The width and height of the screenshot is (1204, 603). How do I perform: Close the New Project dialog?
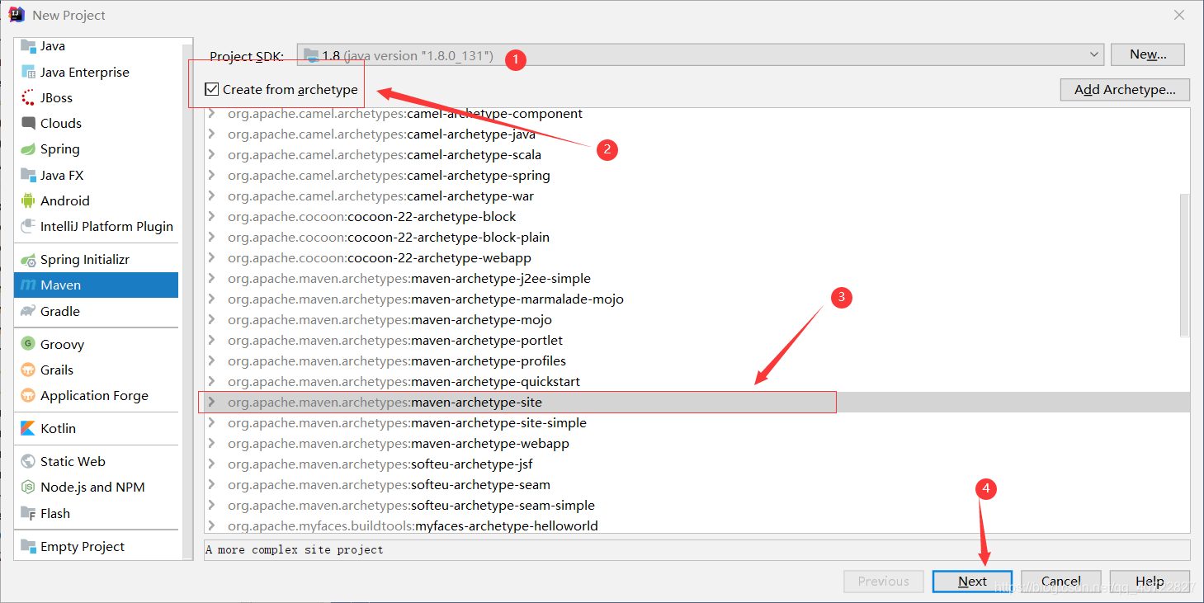(x=1178, y=15)
